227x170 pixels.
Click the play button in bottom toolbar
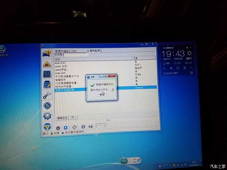[58, 128]
